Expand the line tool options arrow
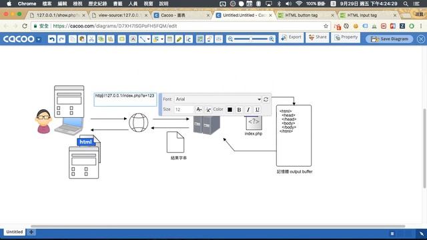 [148, 39]
